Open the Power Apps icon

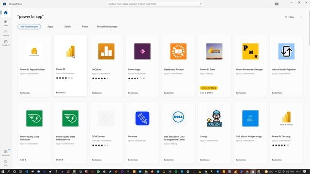[x=142, y=51]
